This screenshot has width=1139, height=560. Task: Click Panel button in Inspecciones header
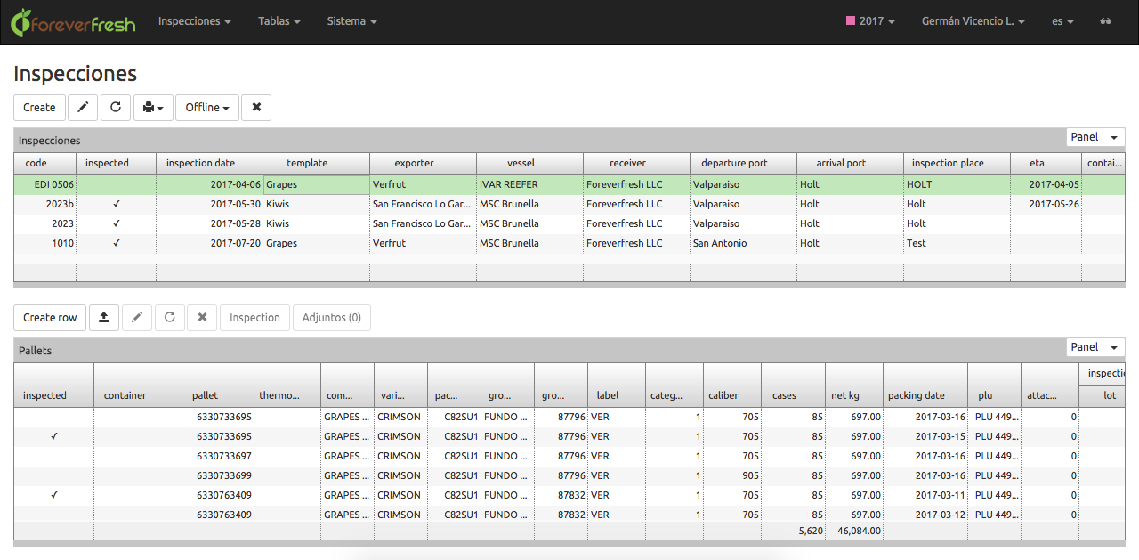pyautogui.click(x=1085, y=137)
